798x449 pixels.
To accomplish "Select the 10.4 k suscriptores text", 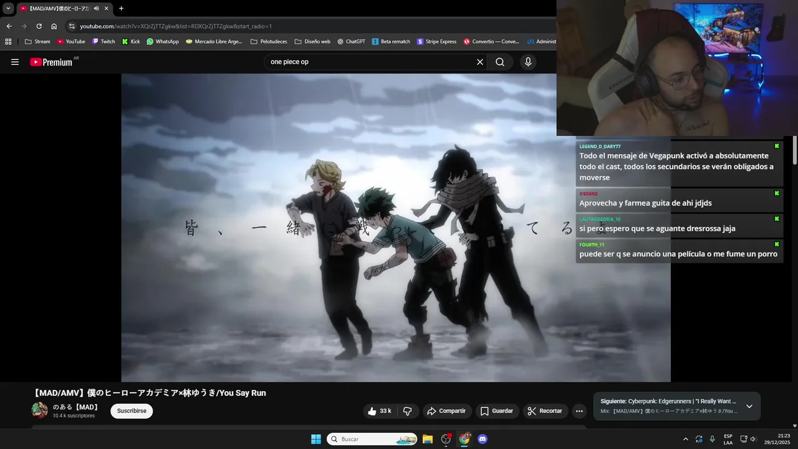I will pyautogui.click(x=74, y=416).
